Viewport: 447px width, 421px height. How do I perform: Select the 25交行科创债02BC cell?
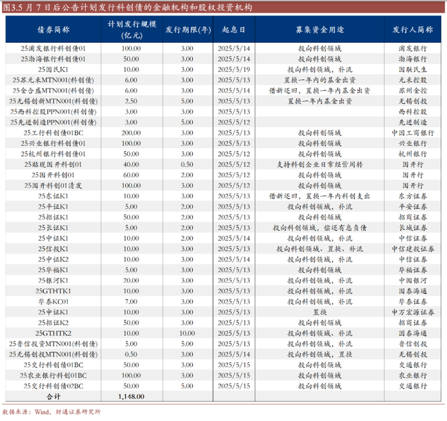[x=53, y=387]
